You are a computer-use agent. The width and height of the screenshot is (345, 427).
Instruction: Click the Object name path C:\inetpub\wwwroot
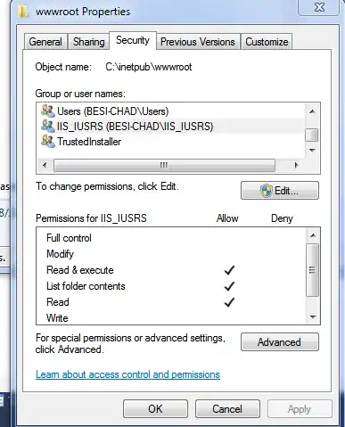click(x=149, y=67)
